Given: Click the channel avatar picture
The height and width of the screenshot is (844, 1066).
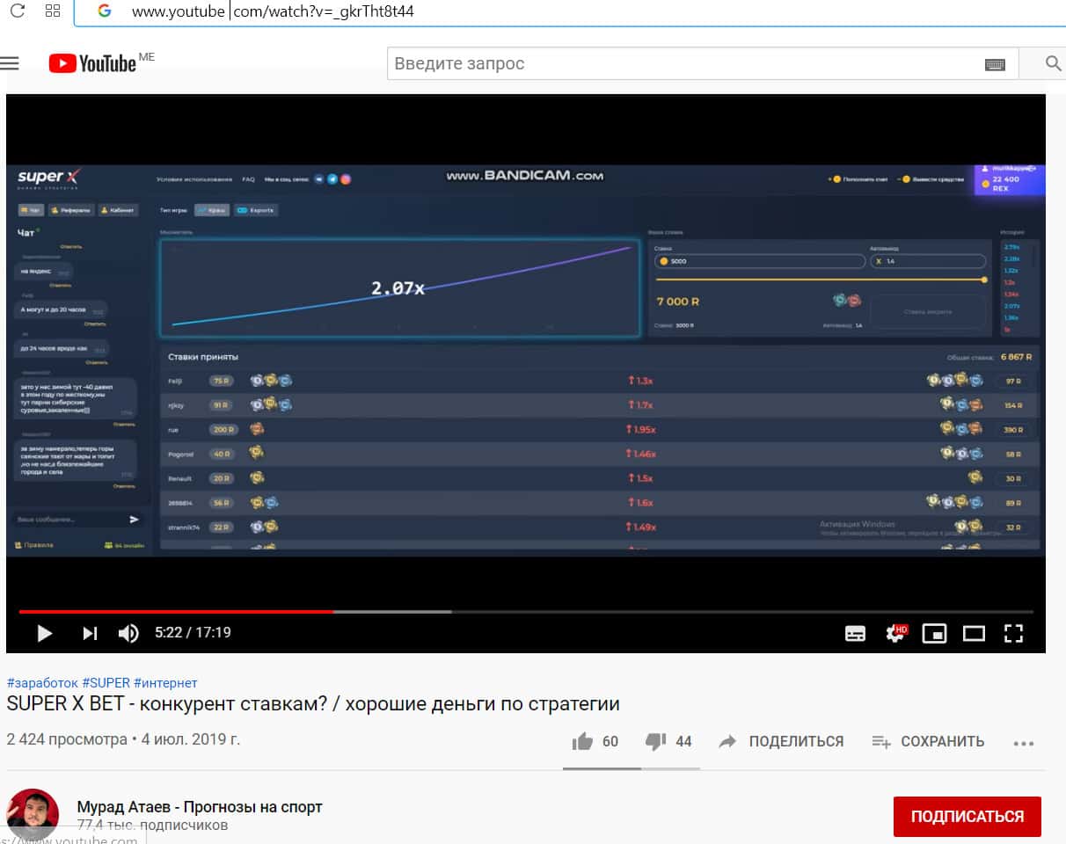Looking at the screenshot, I should [x=33, y=815].
